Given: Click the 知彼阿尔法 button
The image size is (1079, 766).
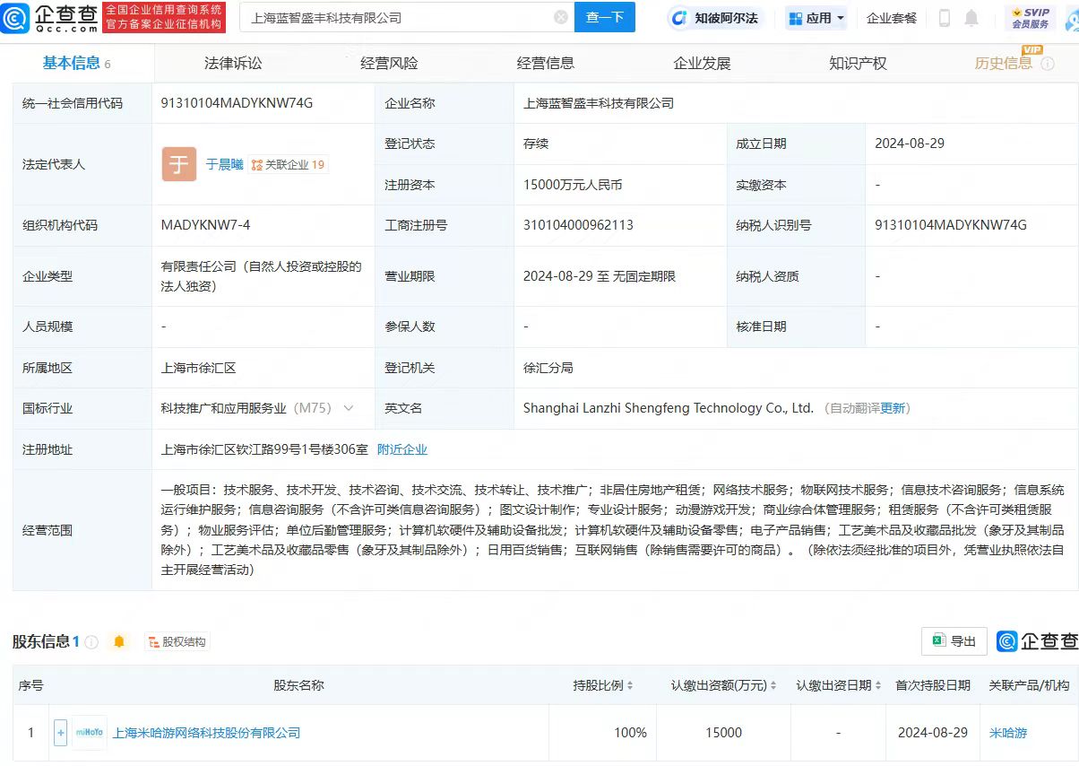Looking at the screenshot, I should (714, 18).
